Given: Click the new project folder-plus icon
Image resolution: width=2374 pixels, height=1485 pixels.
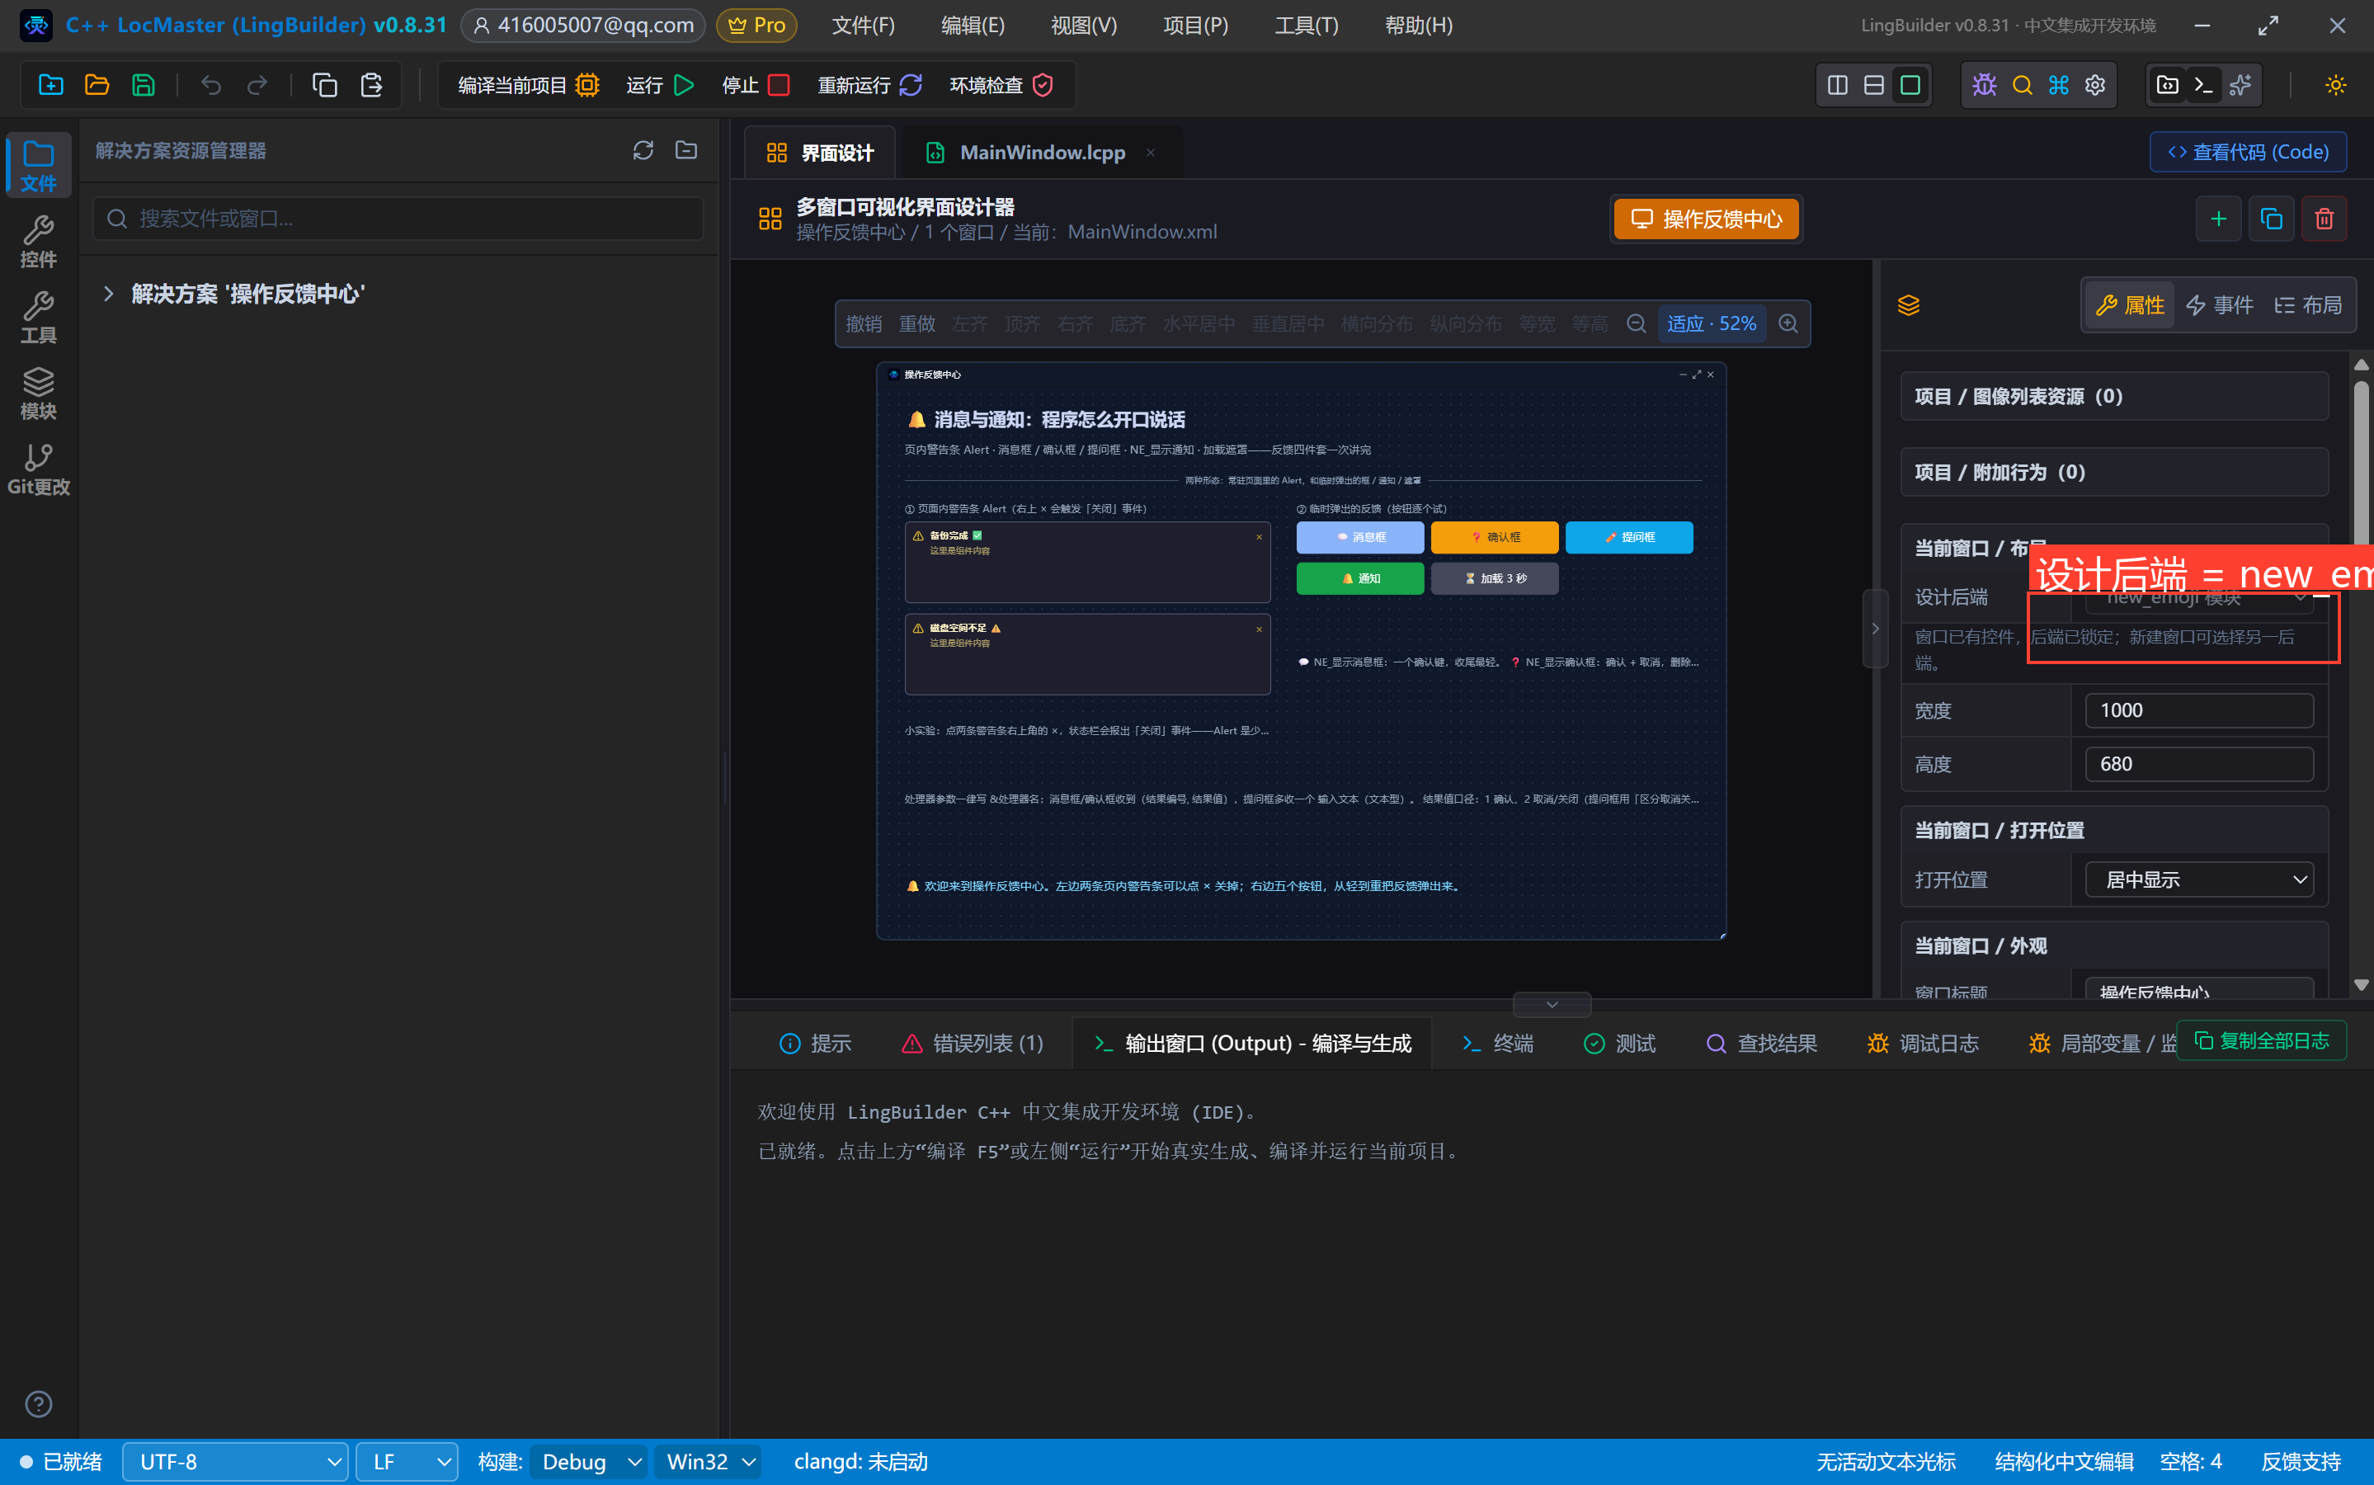Looking at the screenshot, I should (x=51, y=86).
